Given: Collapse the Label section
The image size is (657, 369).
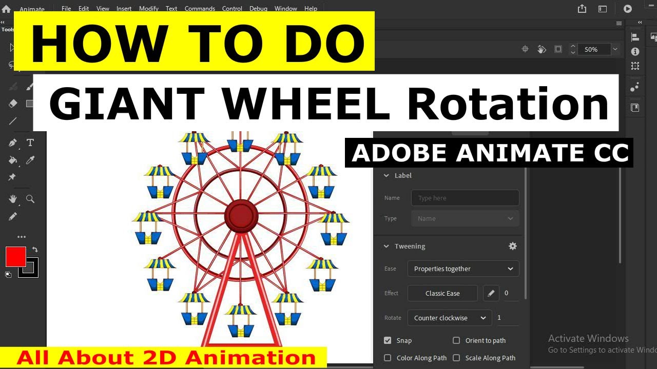Looking at the screenshot, I should click(x=387, y=175).
